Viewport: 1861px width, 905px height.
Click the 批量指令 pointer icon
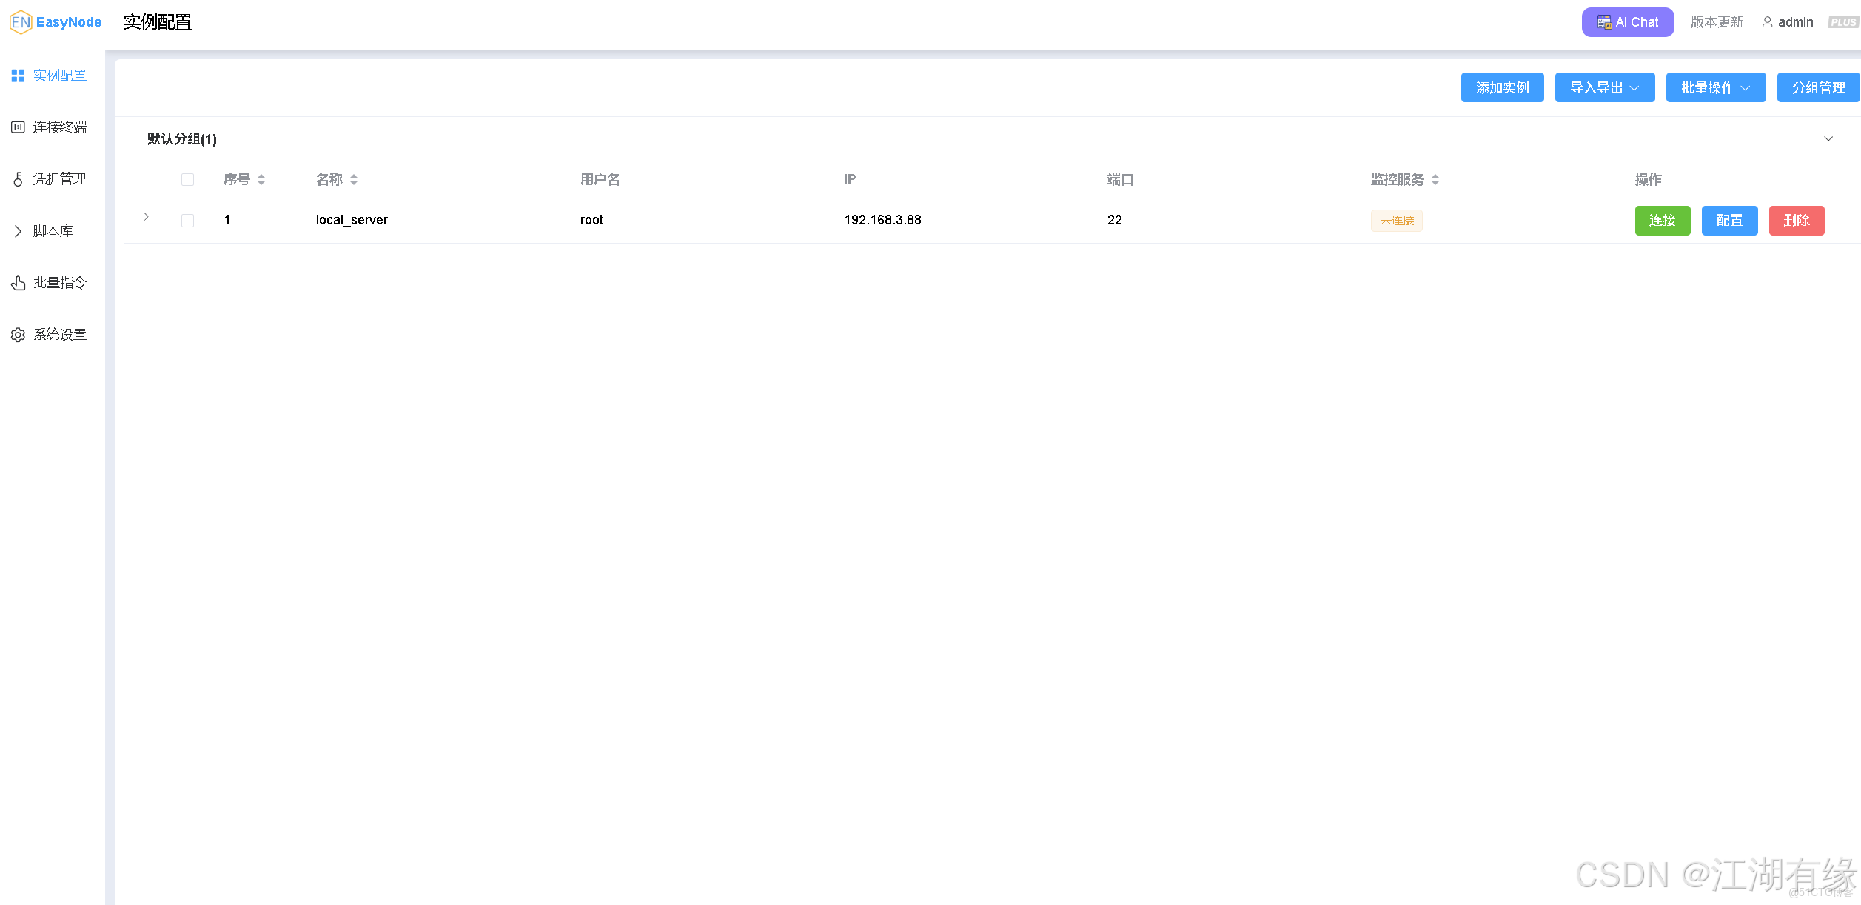click(18, 283)
